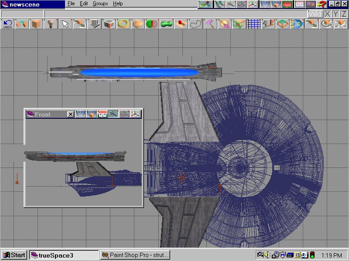The image size is (349, 261).
Task: Select the pink paint roller tool
Action: coord(210,24)
